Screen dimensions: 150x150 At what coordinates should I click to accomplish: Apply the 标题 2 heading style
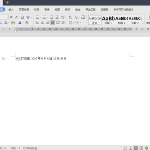click(122, 20)
